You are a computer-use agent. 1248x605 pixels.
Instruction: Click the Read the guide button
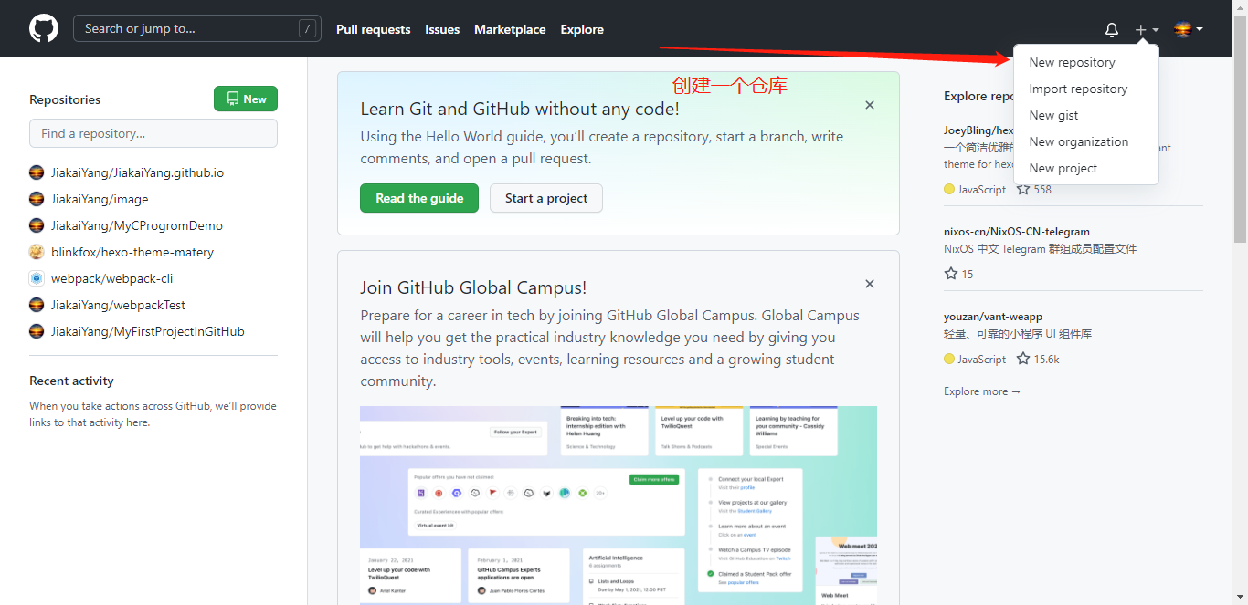pyautogui.click(x=419, y=198)
